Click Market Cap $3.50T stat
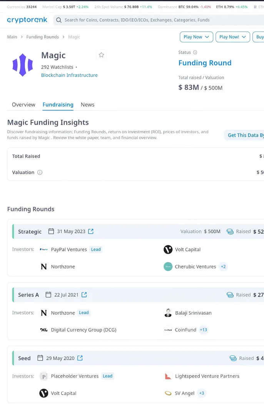 coord(65,7)
